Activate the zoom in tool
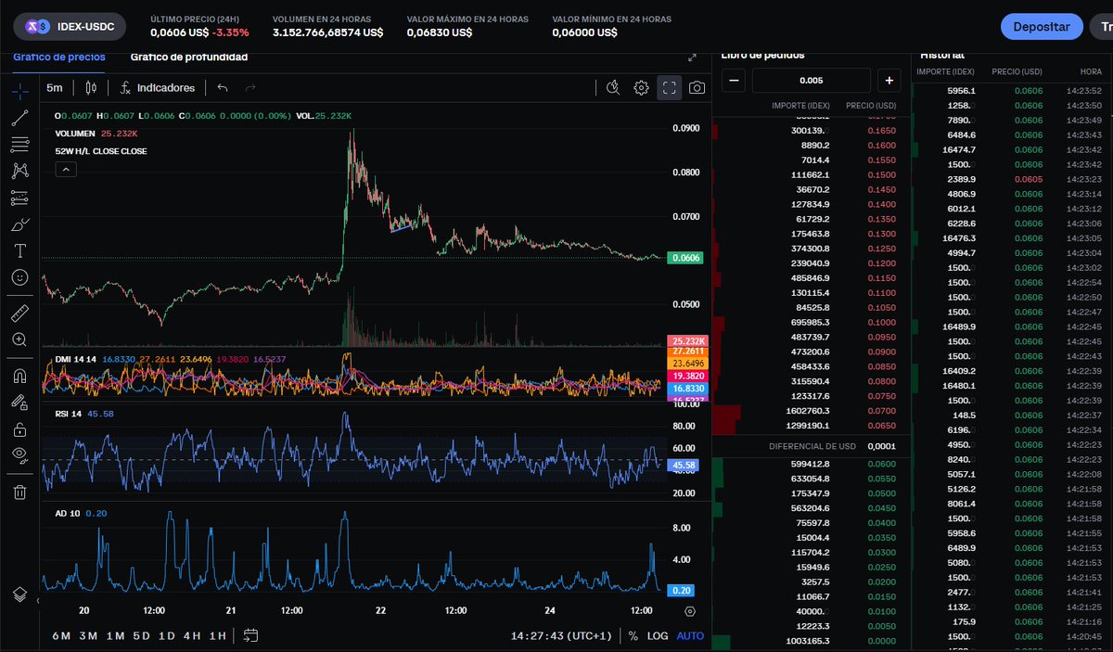1113x652 pixels. point(19,339)
